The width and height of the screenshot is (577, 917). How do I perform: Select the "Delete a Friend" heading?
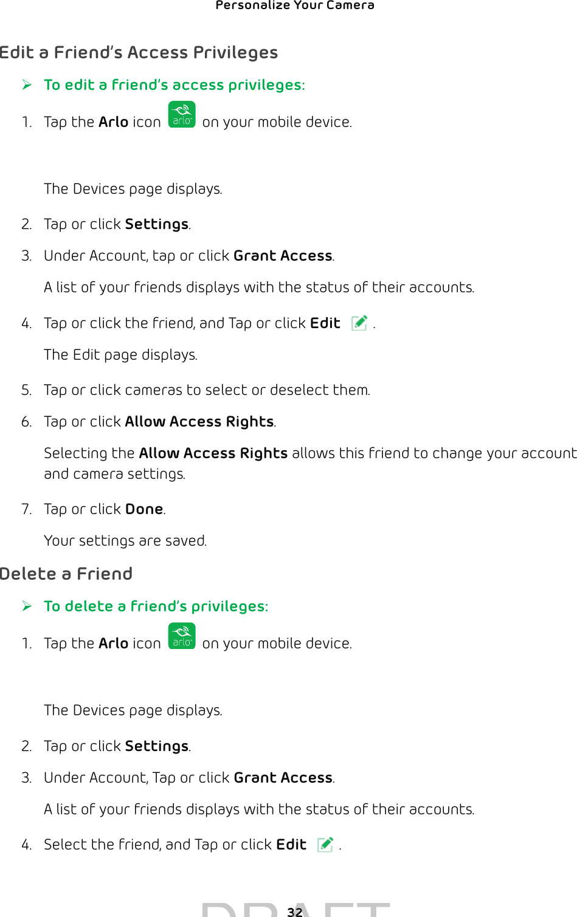click(x=66, y=574)
